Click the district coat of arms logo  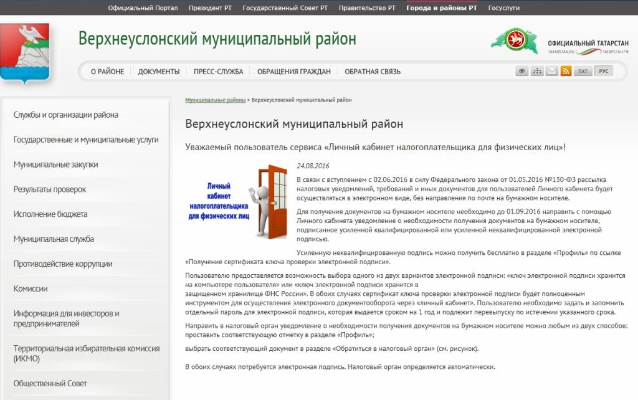(x=25, y=53)
